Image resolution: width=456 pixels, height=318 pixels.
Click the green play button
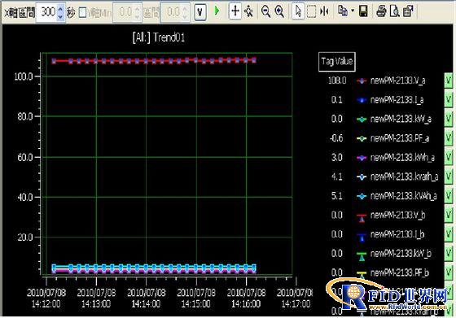(x=217, y=11)
